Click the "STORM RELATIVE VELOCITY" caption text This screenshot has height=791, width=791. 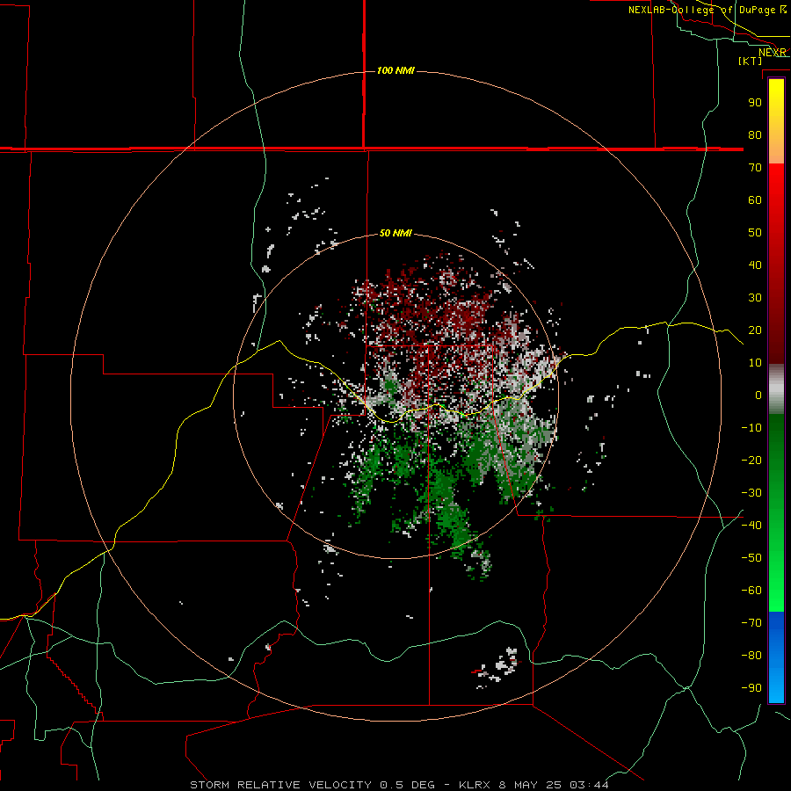point(281,785)
